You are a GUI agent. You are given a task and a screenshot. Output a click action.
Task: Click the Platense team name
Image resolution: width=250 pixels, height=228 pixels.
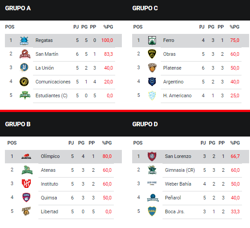pos(172,68)
